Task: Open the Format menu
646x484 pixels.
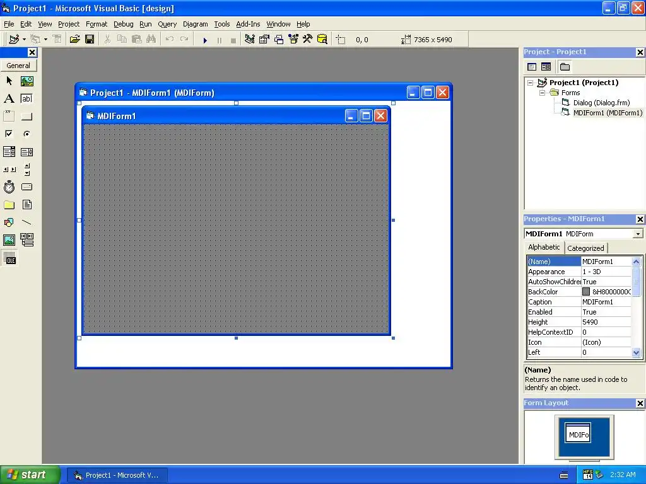Action: tap(97, 24)
